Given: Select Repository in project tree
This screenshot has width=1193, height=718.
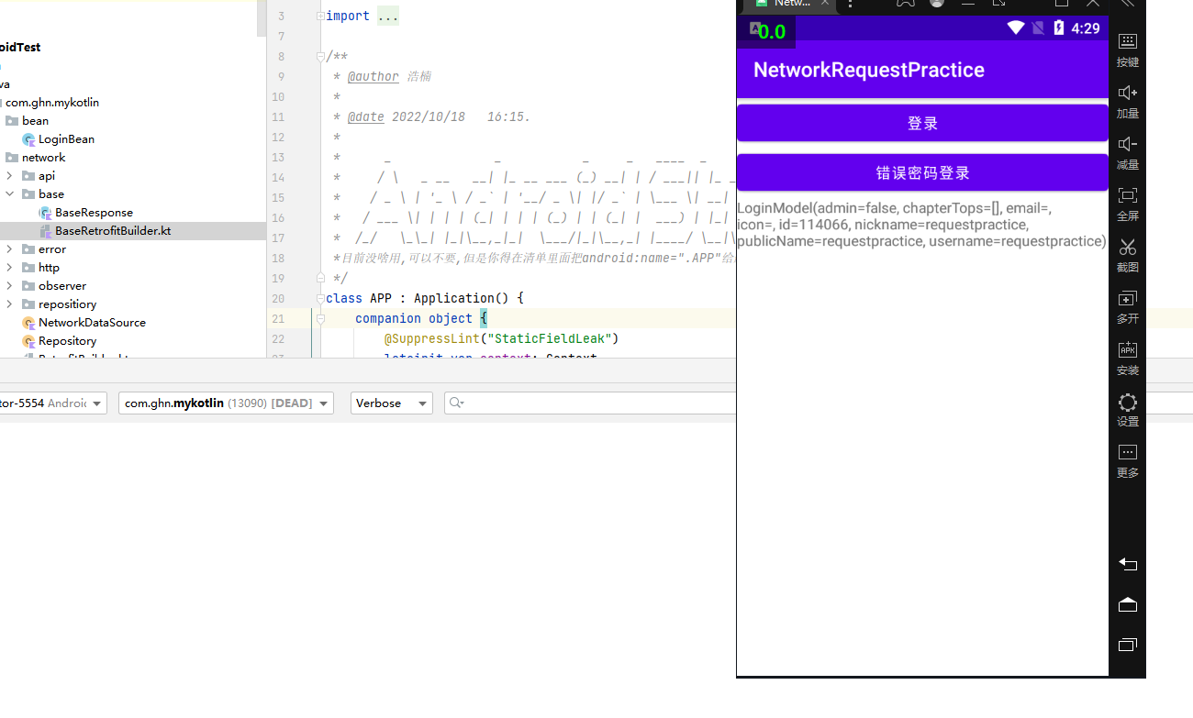Looking at the screenshot, I should click(68, 341).
